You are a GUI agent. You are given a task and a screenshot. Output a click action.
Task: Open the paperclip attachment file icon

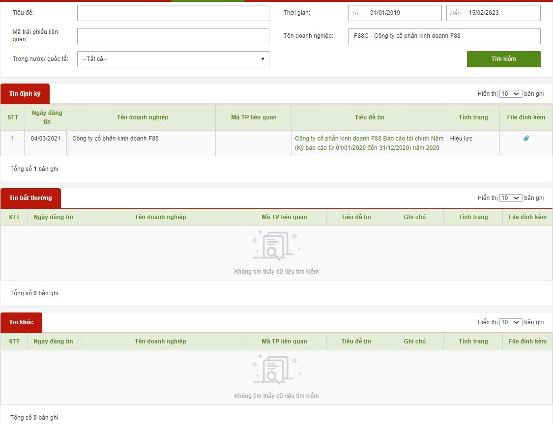526,139
